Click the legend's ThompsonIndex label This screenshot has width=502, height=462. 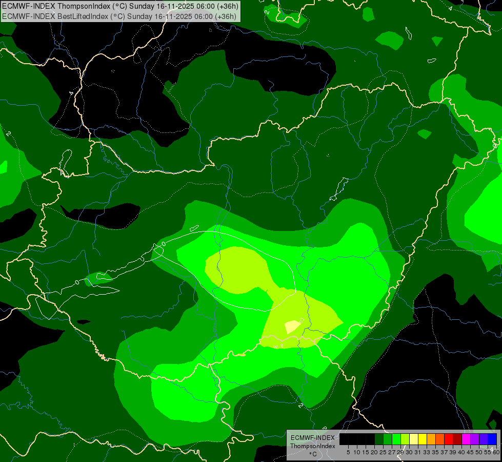coord(312,446)
